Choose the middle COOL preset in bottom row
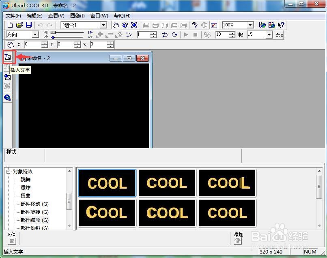The height and width of the screenshot is (258, 327). point(167,213)
